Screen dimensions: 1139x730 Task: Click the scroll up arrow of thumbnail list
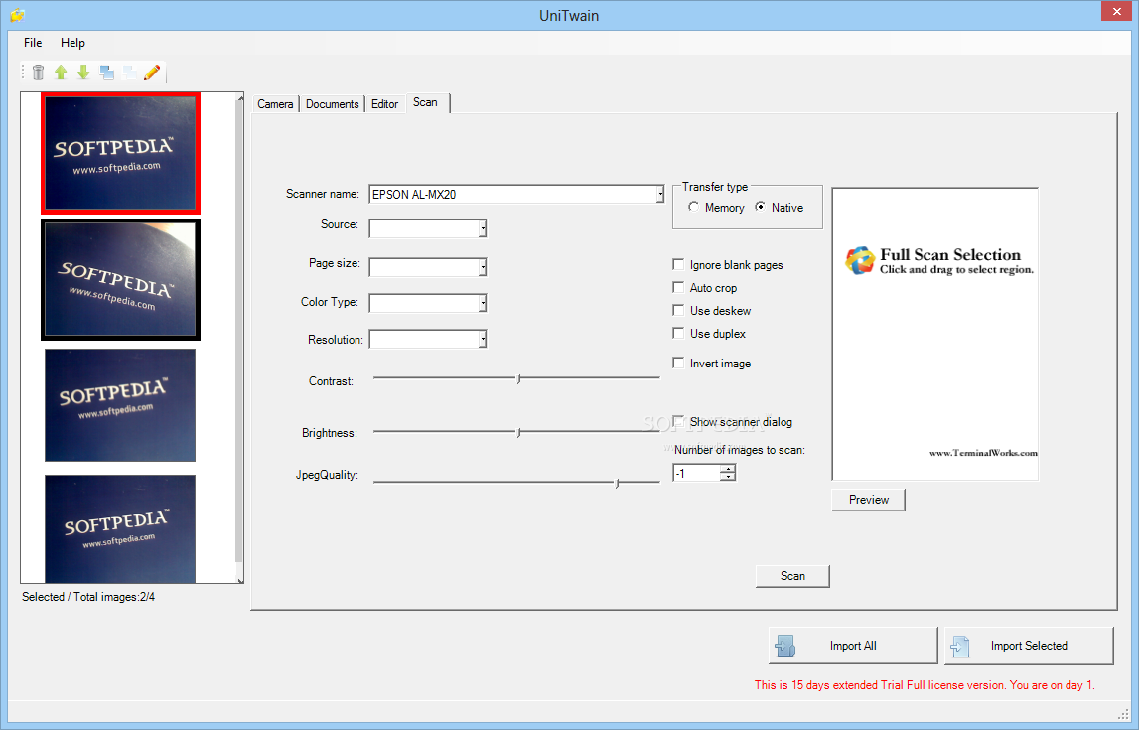tap(240, 98)
